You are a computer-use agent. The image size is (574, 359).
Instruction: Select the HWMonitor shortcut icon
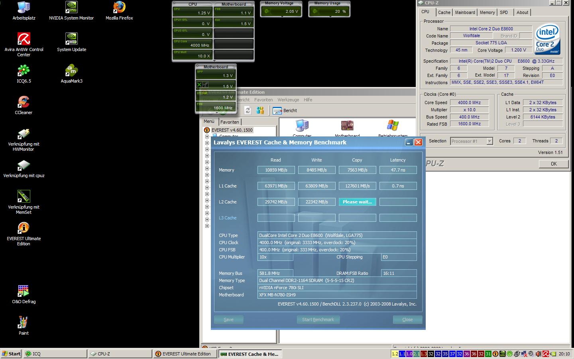pos(24,139)
